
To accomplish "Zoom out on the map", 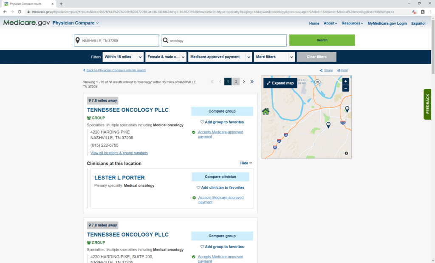I will pyautogui.click(x=346, y=88).
